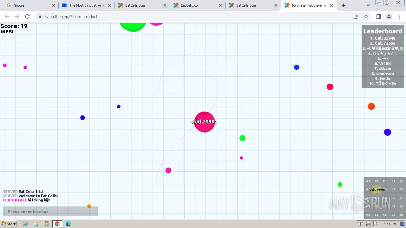
Task: Switch to the Google tab
Action: pyautogui.click(x=30, y=5)
